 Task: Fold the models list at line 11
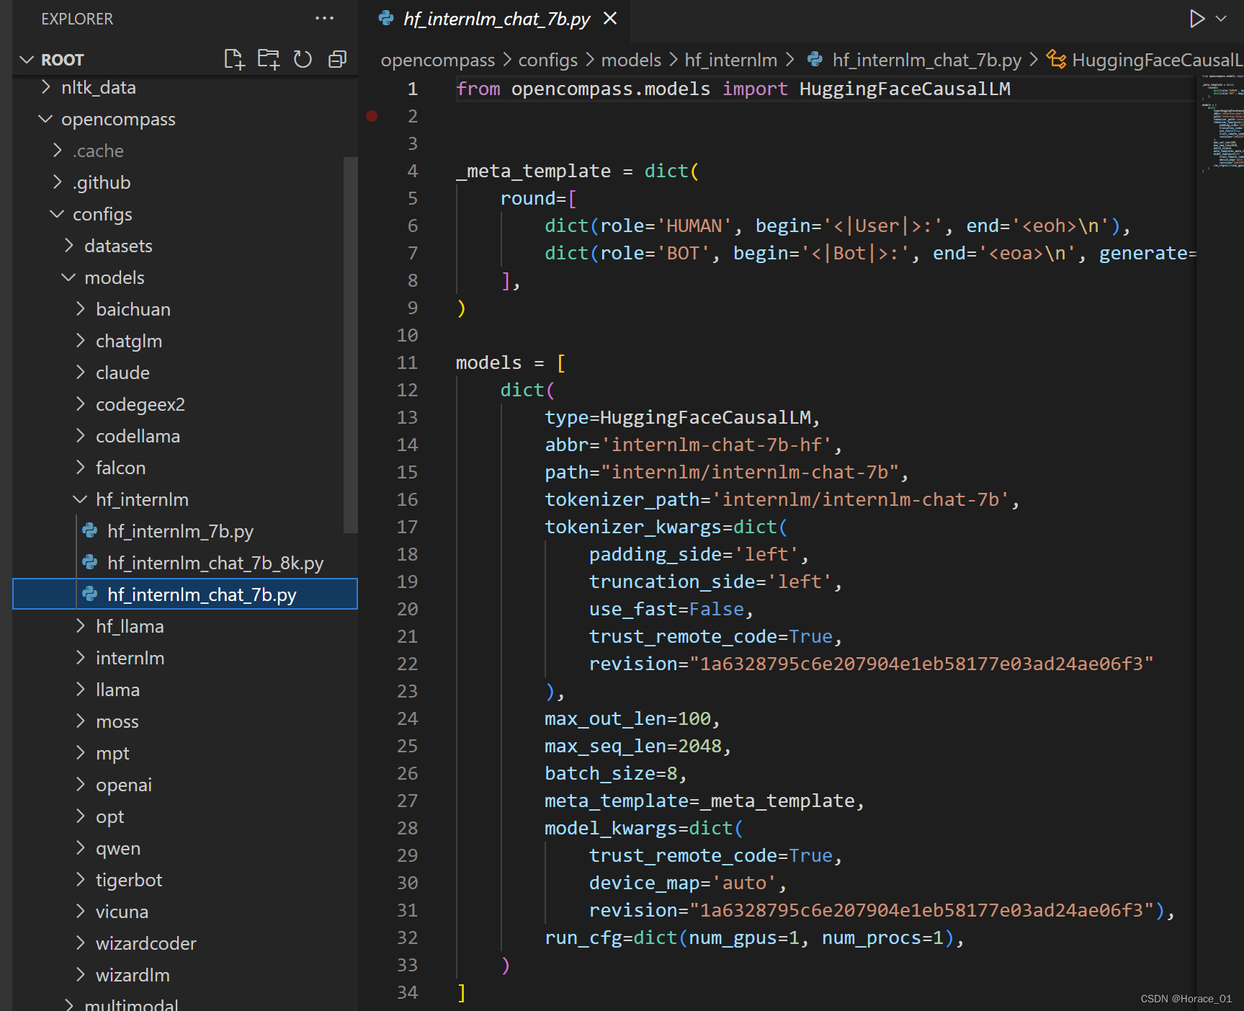pyautogui.click(x=440, y=362)
